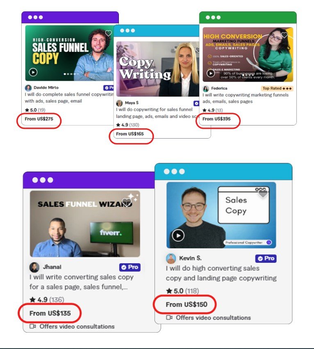Open Davide Mirto's profile avatar
The height and width of the screenshot is (349, 314).
(x=28, y=88)
